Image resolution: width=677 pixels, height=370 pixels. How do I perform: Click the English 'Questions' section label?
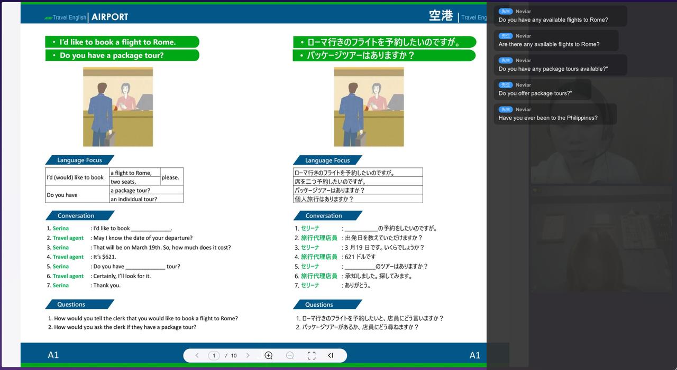click(x=79, y=304)
